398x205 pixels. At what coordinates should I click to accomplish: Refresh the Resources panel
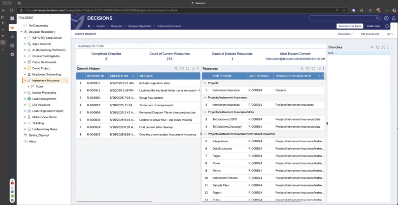307,68
